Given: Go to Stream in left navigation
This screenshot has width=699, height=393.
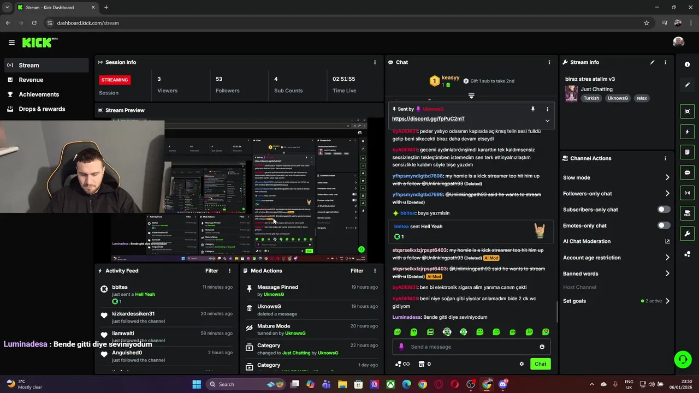Looking at the screenshot, I should (x=46, y=65).
